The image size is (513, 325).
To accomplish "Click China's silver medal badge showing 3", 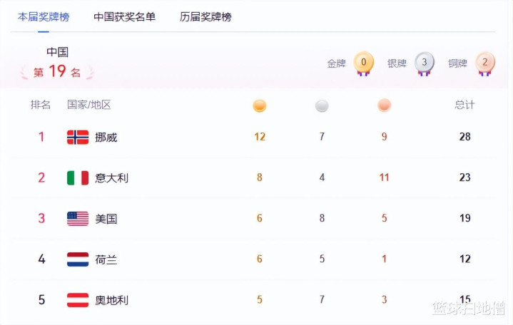I will coord(424,63).
